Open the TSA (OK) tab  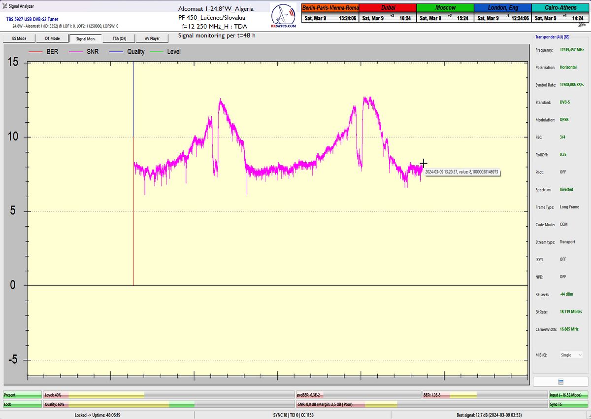[119, 38]
